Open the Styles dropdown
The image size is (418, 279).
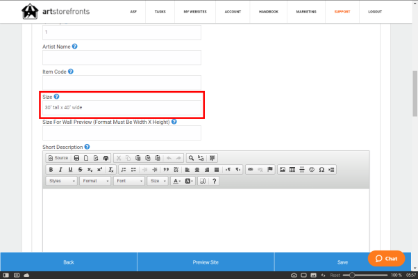61,181
